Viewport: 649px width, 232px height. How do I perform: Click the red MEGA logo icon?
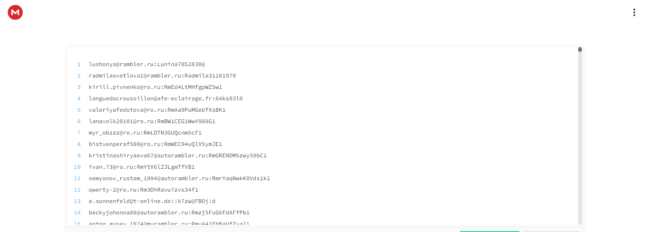(x=15, y=12)
